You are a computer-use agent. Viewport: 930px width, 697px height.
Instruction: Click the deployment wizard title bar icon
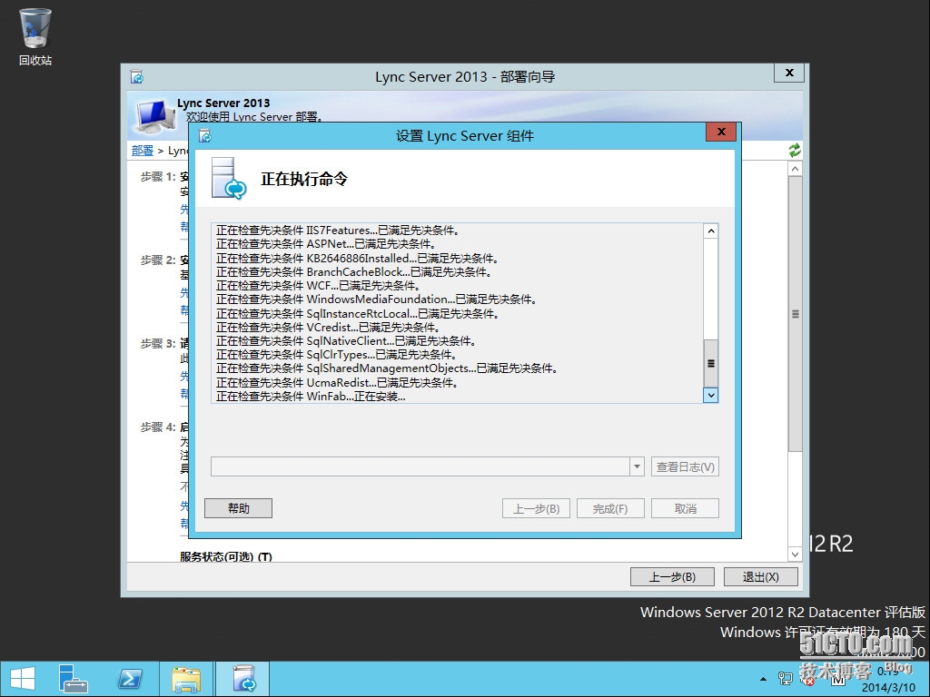tap(137, 77)
